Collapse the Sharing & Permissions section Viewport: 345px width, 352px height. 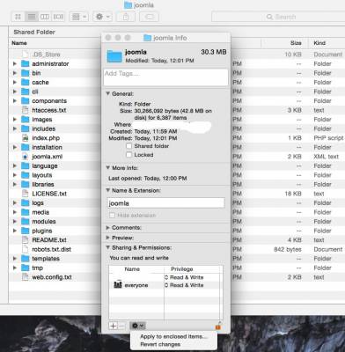point(107,247)
